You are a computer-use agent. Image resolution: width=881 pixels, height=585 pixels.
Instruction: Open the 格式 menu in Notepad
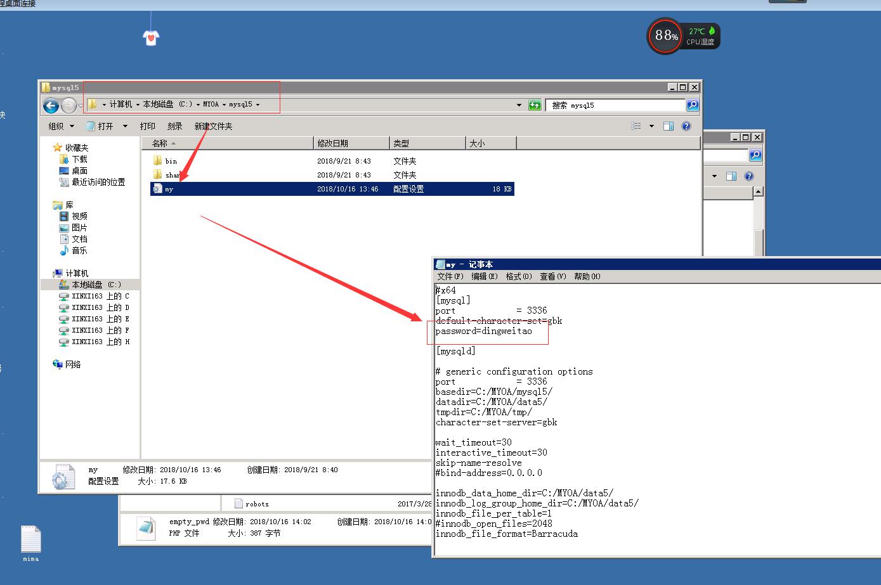[519, 276]
